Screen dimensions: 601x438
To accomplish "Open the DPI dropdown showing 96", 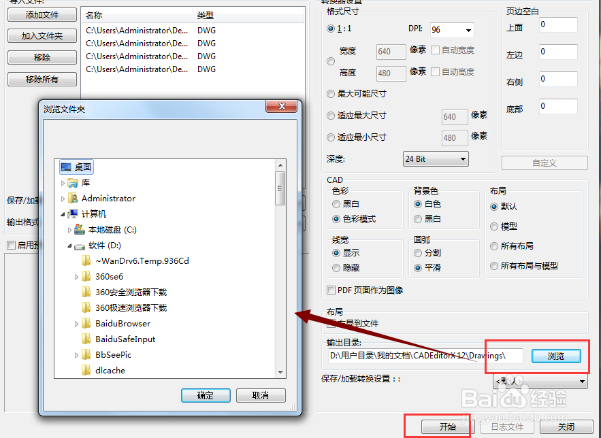I will [x=453, y=30].
